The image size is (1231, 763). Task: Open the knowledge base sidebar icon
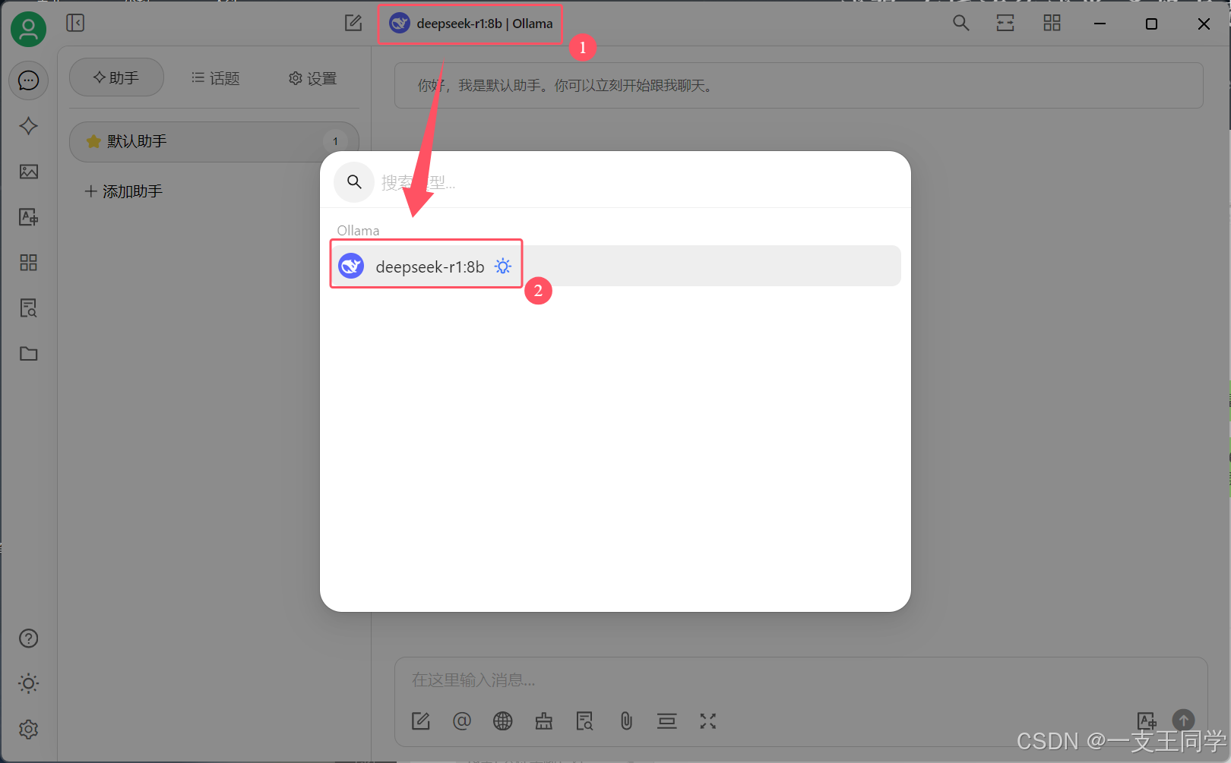(29, 308)
